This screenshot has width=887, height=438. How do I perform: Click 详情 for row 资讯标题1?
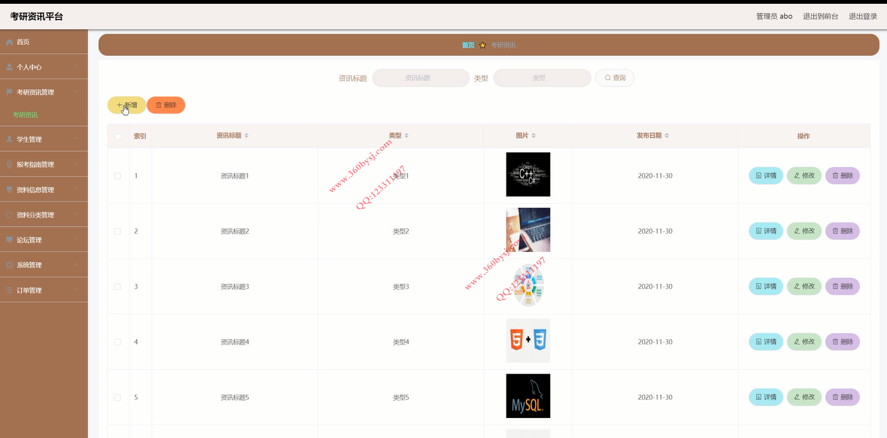766,176
